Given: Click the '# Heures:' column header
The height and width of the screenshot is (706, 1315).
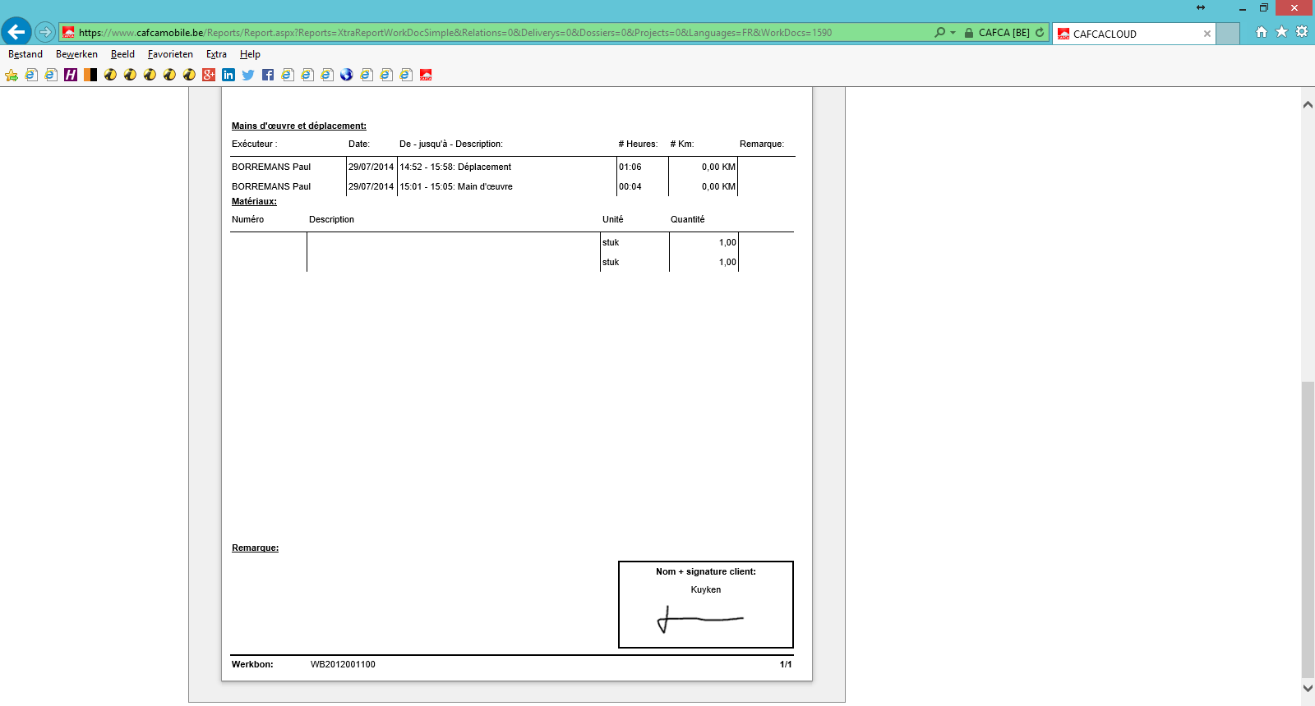Looking at the screenshot, I should point(638,144).
